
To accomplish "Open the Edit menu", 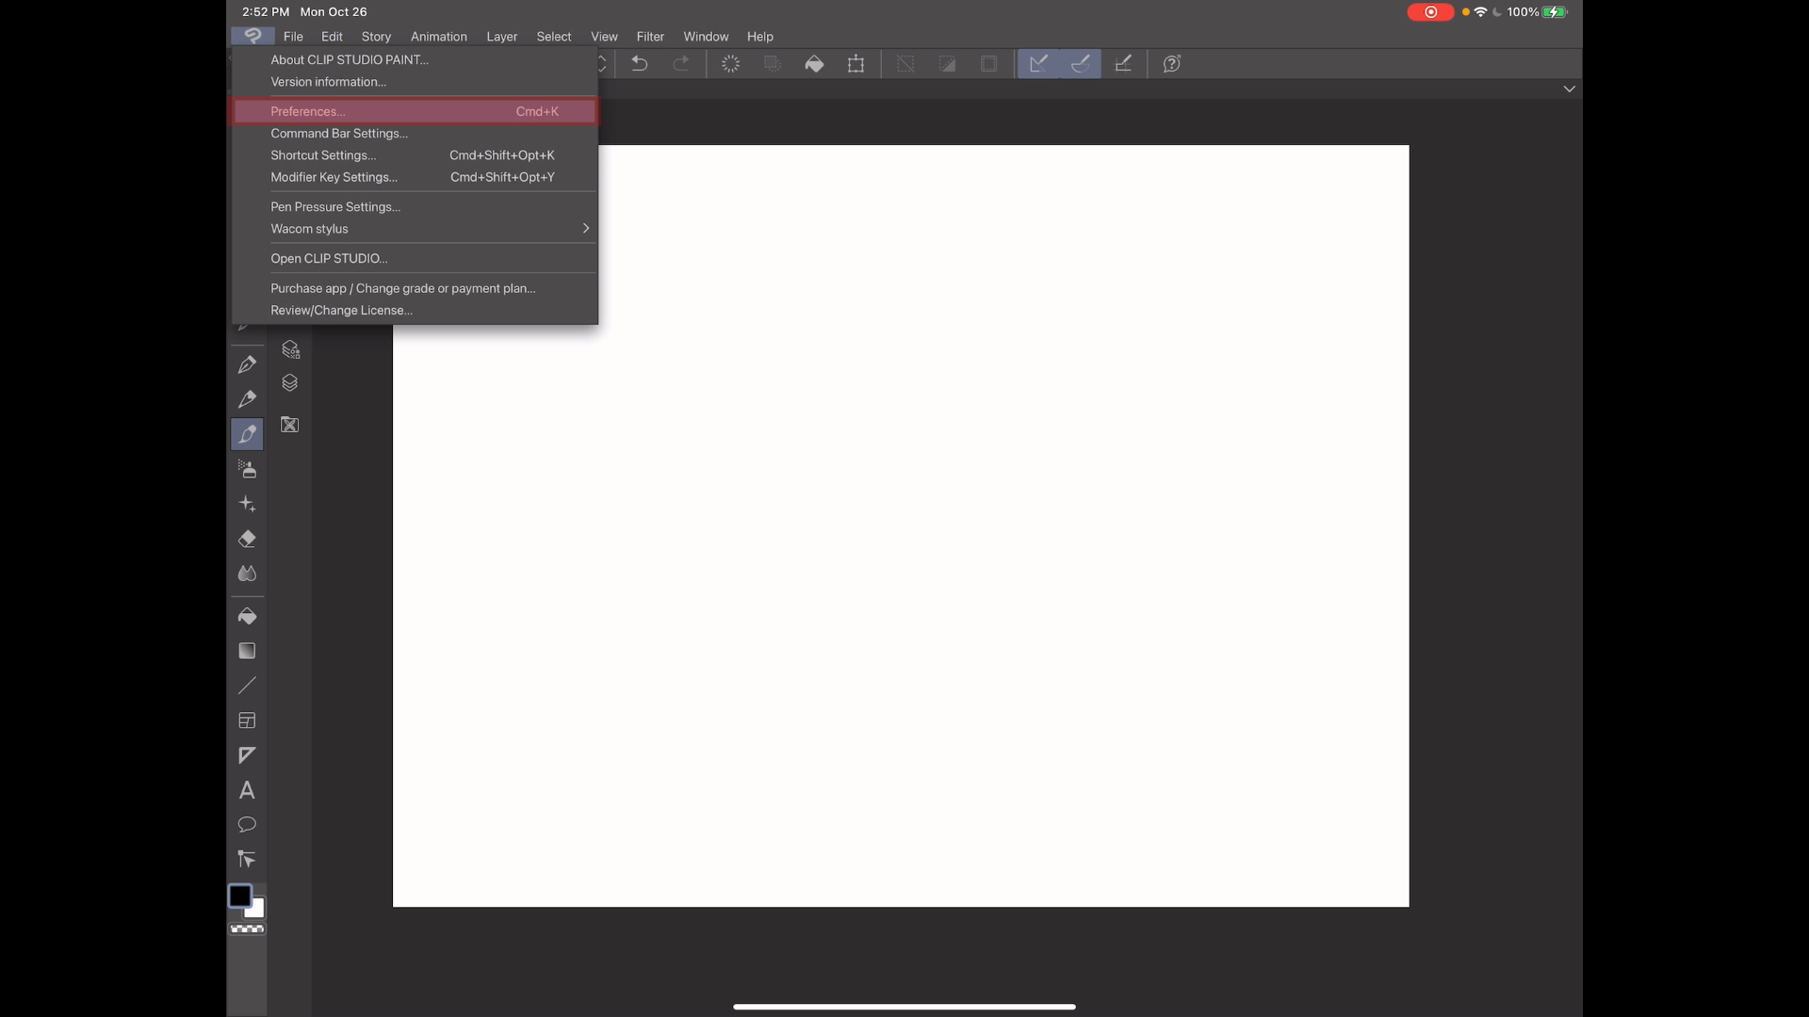I will click(x=332, y=37).
